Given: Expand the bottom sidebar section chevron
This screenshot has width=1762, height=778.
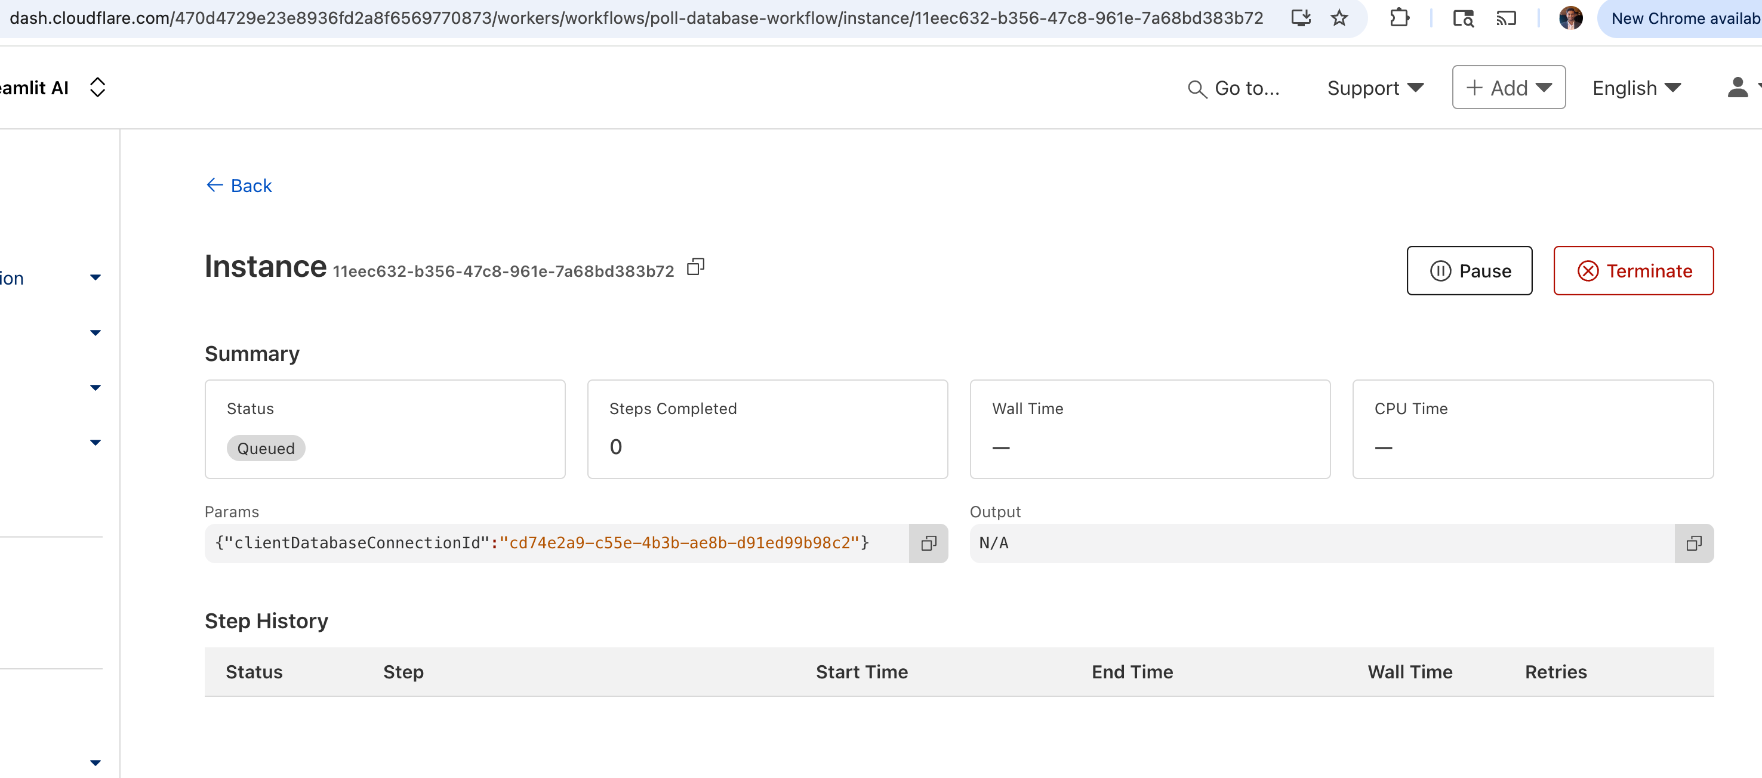Looking at the screenshot, I should coord(95,762).
